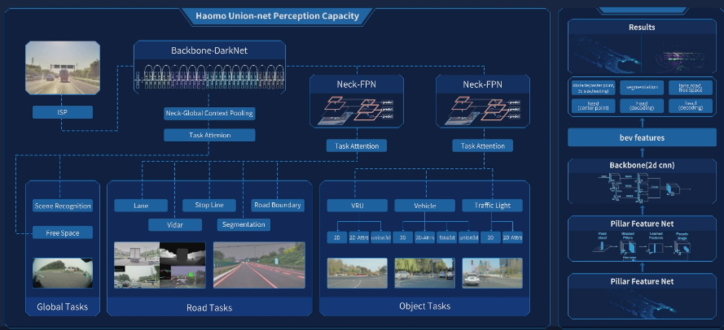Click the fake3d box under Vehicle
This screenshot has width=724, height=330.
click(447, 238)
